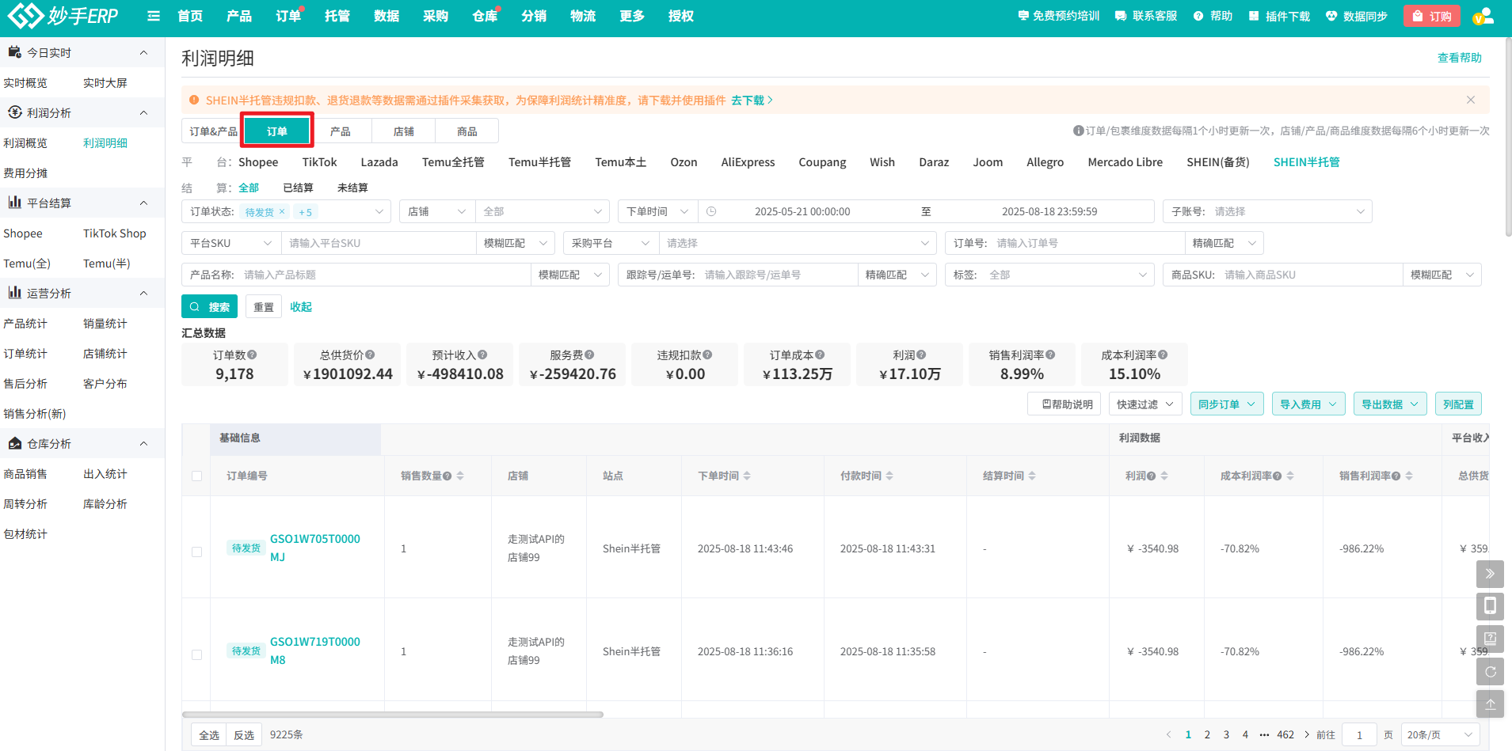Remove the 待发货 status tag
Screen dimensions: 1512x751
click(282, 211)
